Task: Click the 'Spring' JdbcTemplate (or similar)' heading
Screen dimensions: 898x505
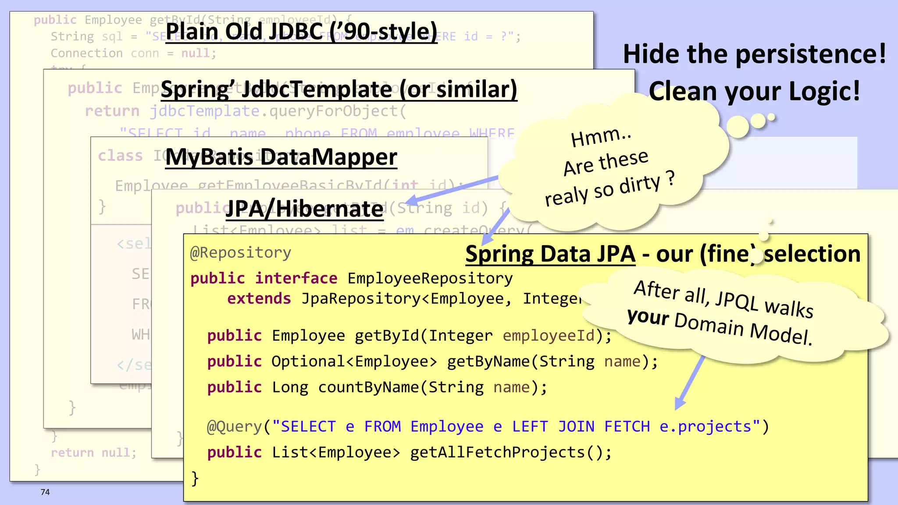Action: click(x=339, y=89)
